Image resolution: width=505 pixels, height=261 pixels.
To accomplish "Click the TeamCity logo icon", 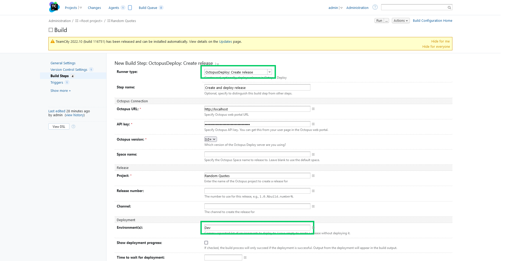I will [54, 7].
